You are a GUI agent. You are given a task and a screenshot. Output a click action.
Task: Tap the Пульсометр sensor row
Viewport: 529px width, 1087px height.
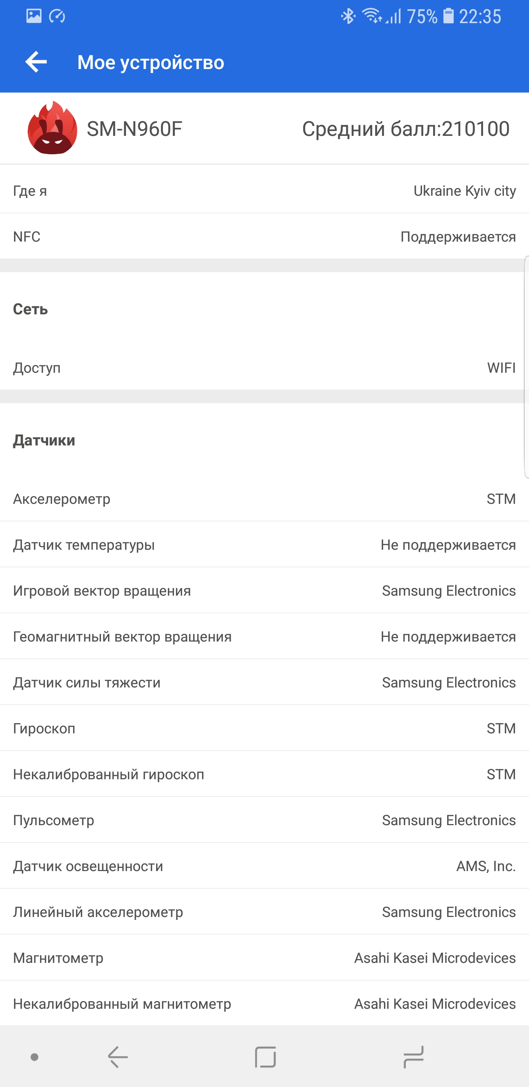(x=264, y=820)
